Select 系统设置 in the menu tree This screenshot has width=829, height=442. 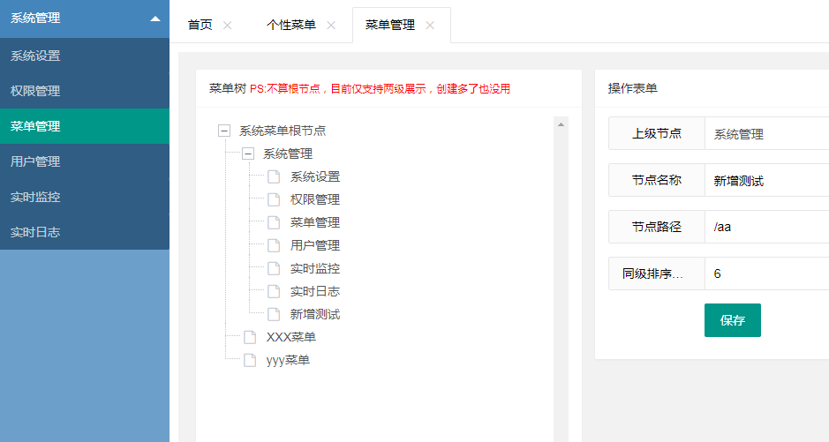click(314, 177)
